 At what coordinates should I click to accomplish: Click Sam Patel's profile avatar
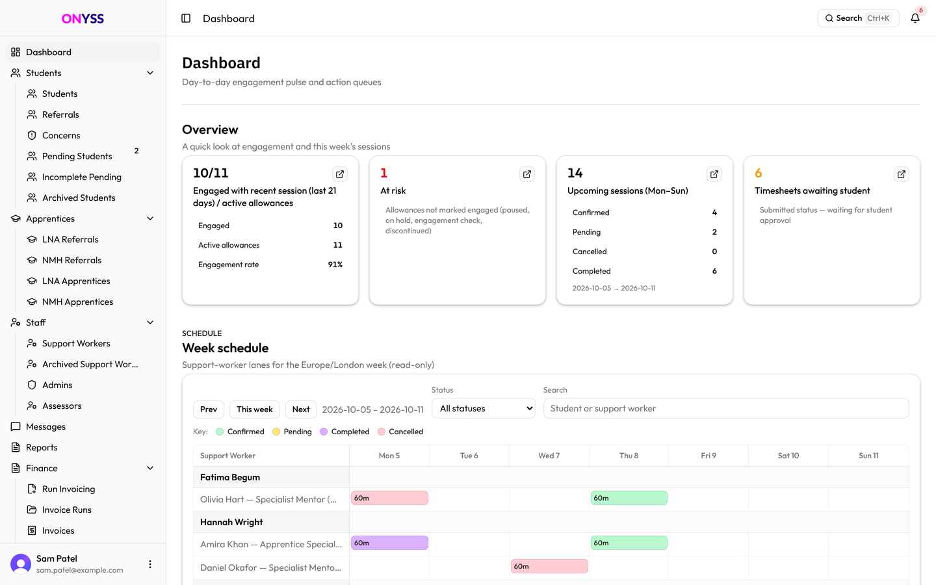point(21,564)
